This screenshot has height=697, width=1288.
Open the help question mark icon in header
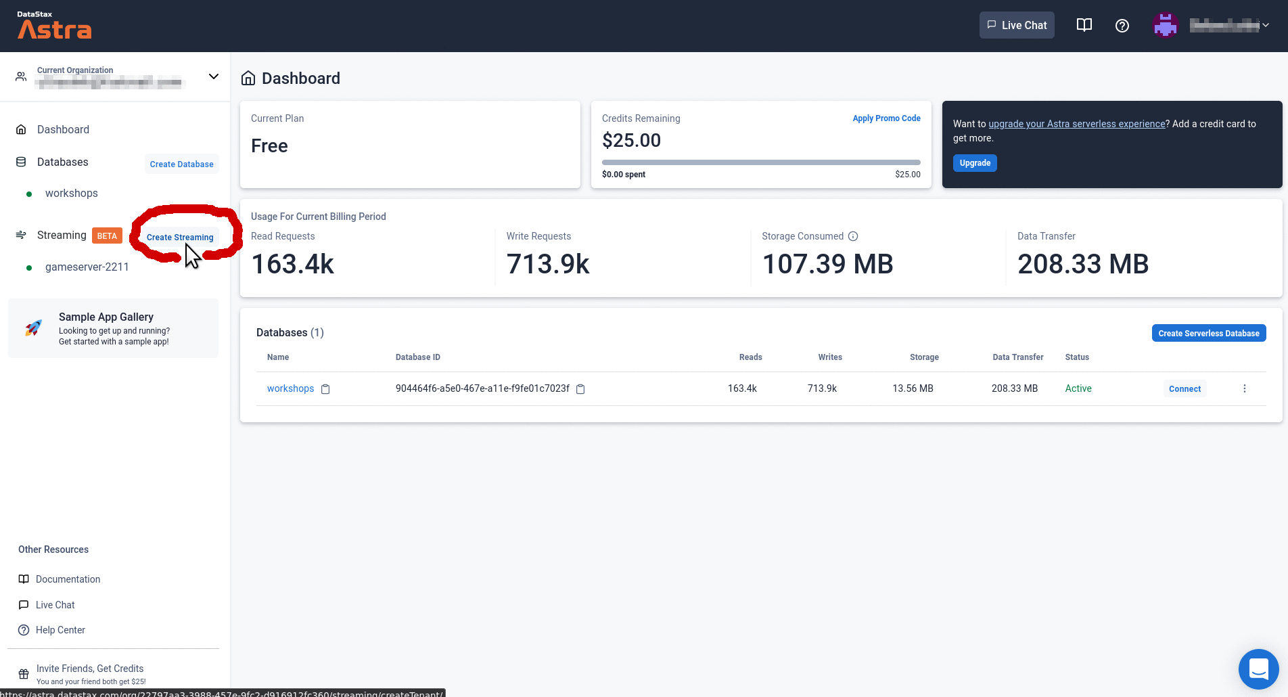[x=1122, y=26]
